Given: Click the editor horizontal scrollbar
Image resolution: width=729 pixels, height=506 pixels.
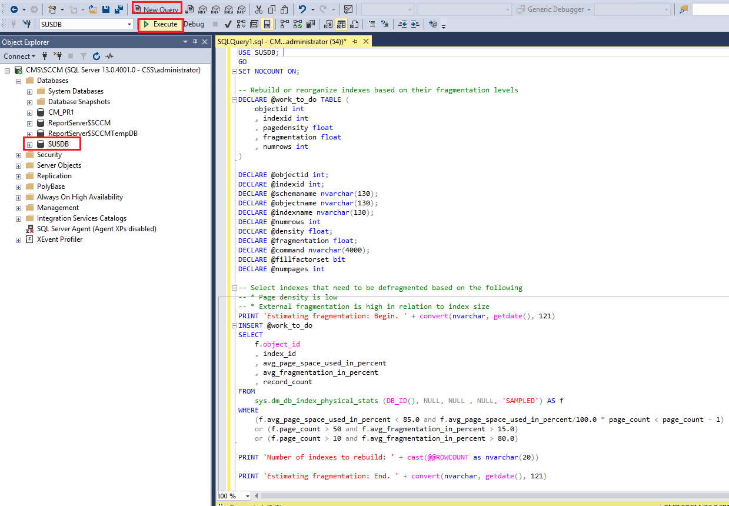Looking at the screenshot, I should [x=471, y=495].
